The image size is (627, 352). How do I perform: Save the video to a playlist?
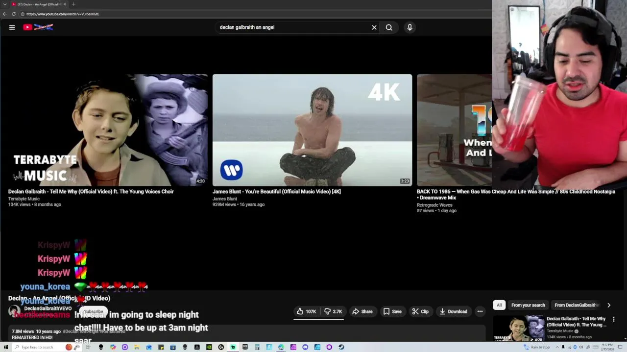392,311
